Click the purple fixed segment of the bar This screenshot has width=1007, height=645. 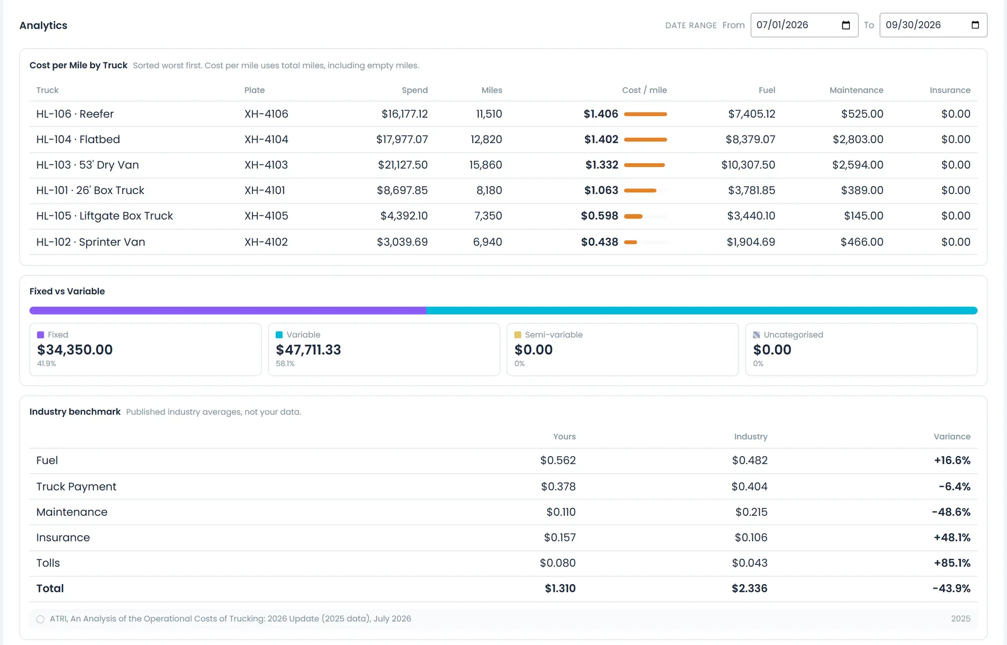(228, 310)
